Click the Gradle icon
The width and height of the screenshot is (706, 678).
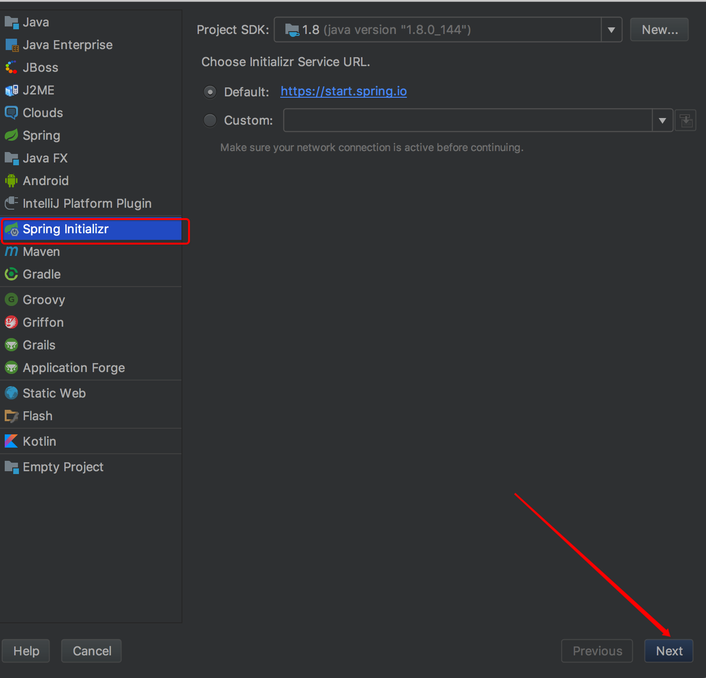11,274
